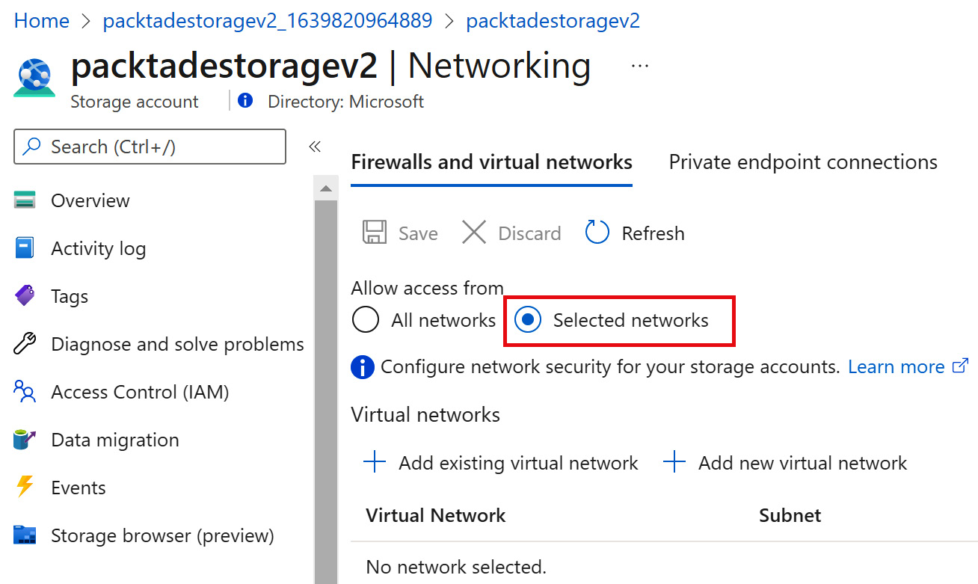The width and height of the screenshot is (978, 584).
Task: Switch to Private endpoint connections tab
Action: (803, 162)
